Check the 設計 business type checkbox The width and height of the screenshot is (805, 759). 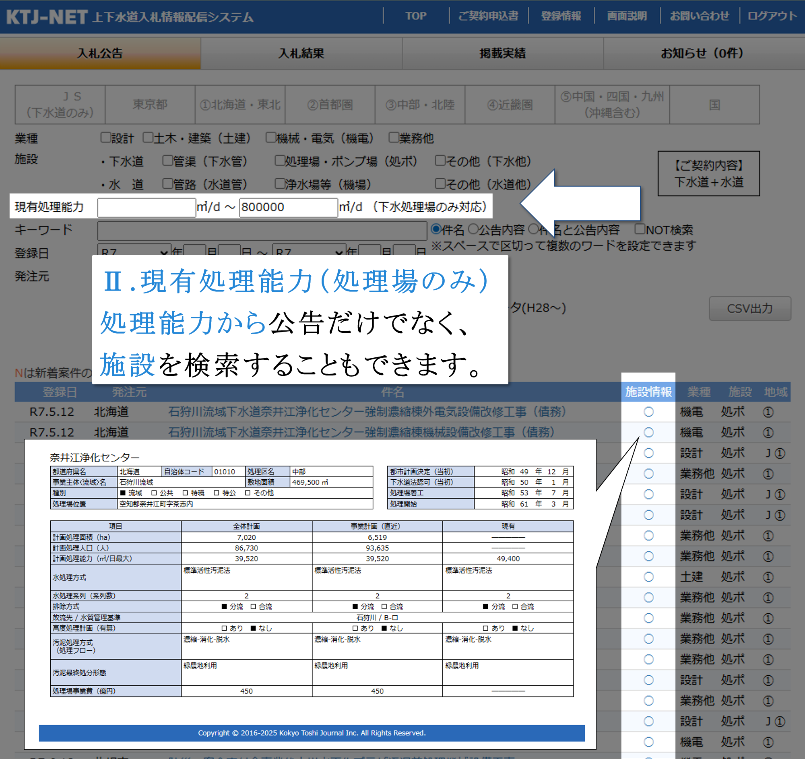[106, 138]
